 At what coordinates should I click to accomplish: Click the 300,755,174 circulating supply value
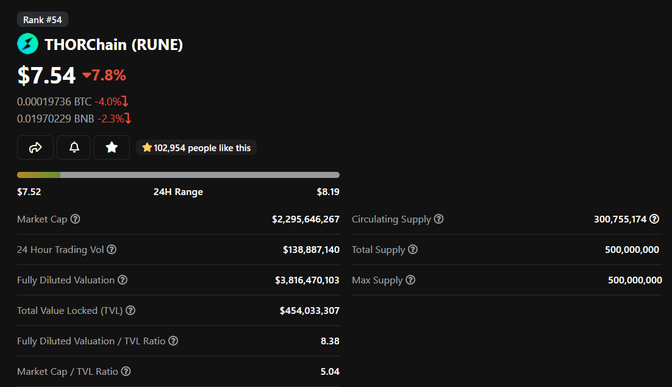pos(620,219)
